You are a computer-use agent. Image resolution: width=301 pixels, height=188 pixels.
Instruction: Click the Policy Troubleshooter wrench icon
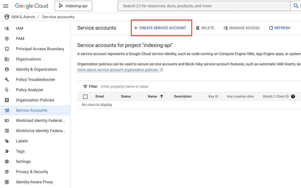pyautogui.click(x=7, y=80)
